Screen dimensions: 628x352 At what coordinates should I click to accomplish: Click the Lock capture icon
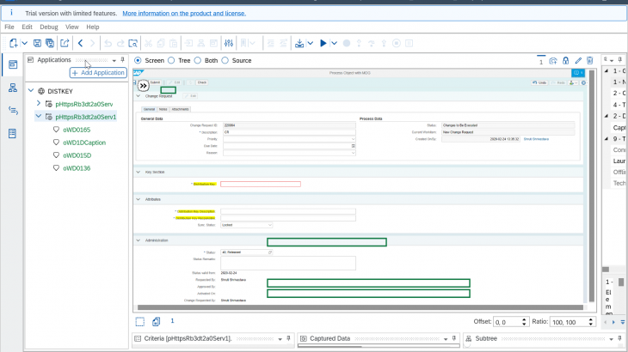[x=565, y=61]
